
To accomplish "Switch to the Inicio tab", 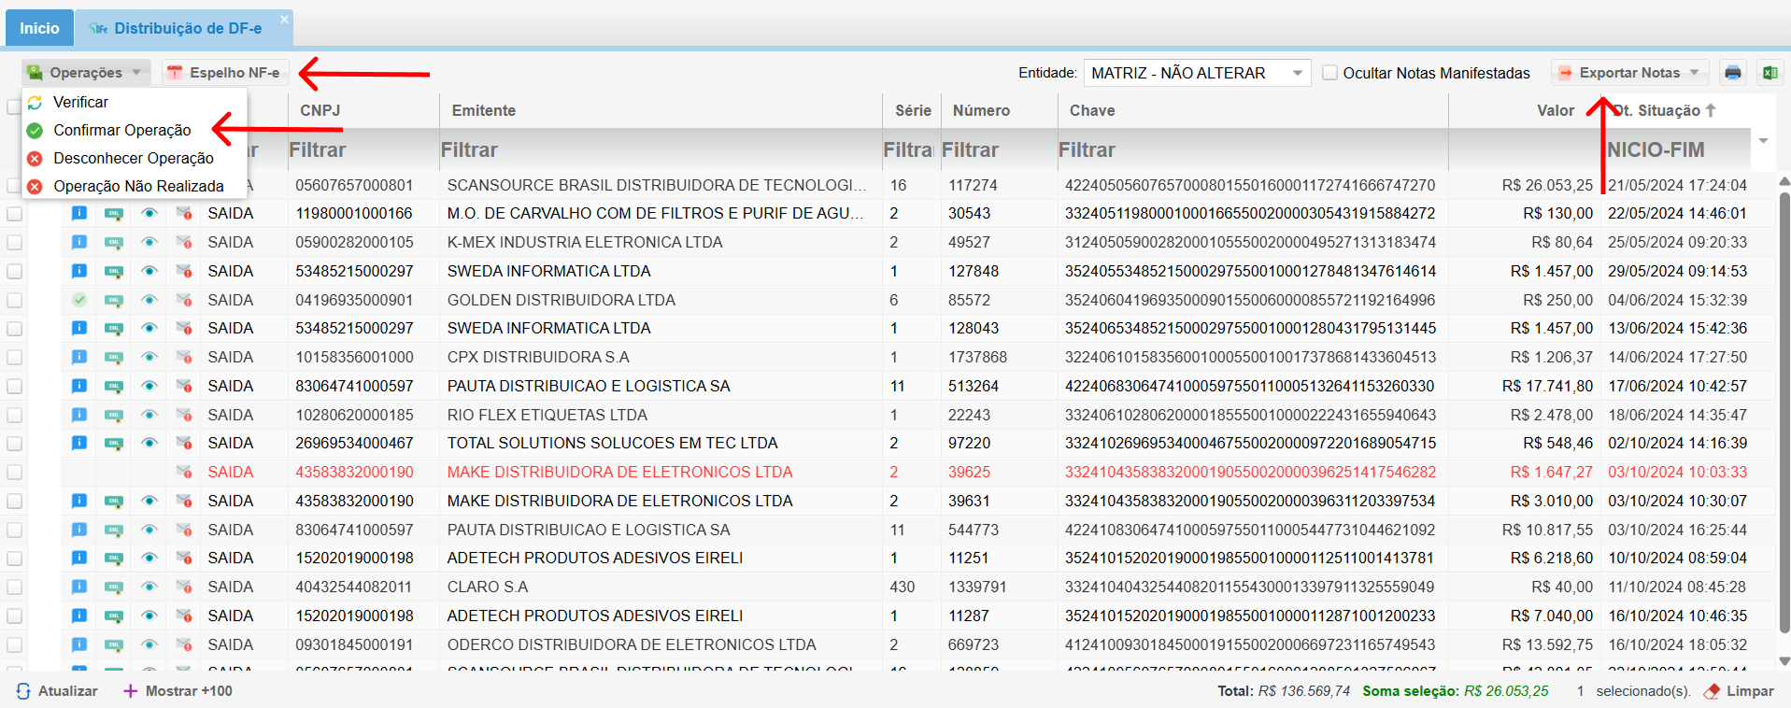I will point(39,28).
